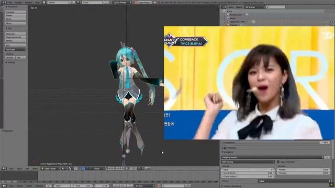Open the Set Origin dropdown
Viewport: 335px width, 188px height.
pyautogui.click(x=16, y=50)
